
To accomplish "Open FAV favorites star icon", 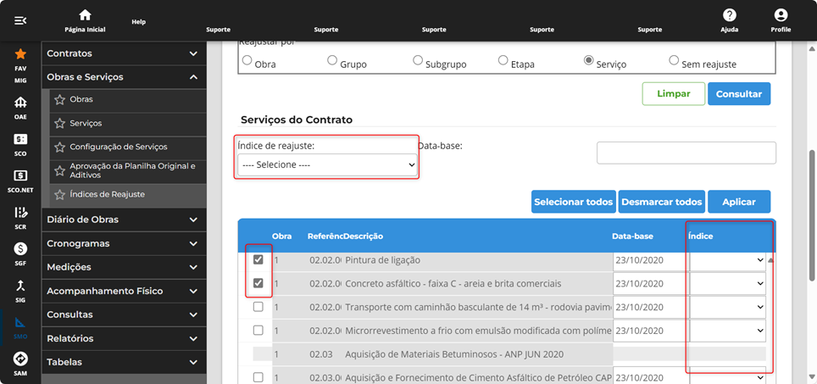I will coord(20,53).
